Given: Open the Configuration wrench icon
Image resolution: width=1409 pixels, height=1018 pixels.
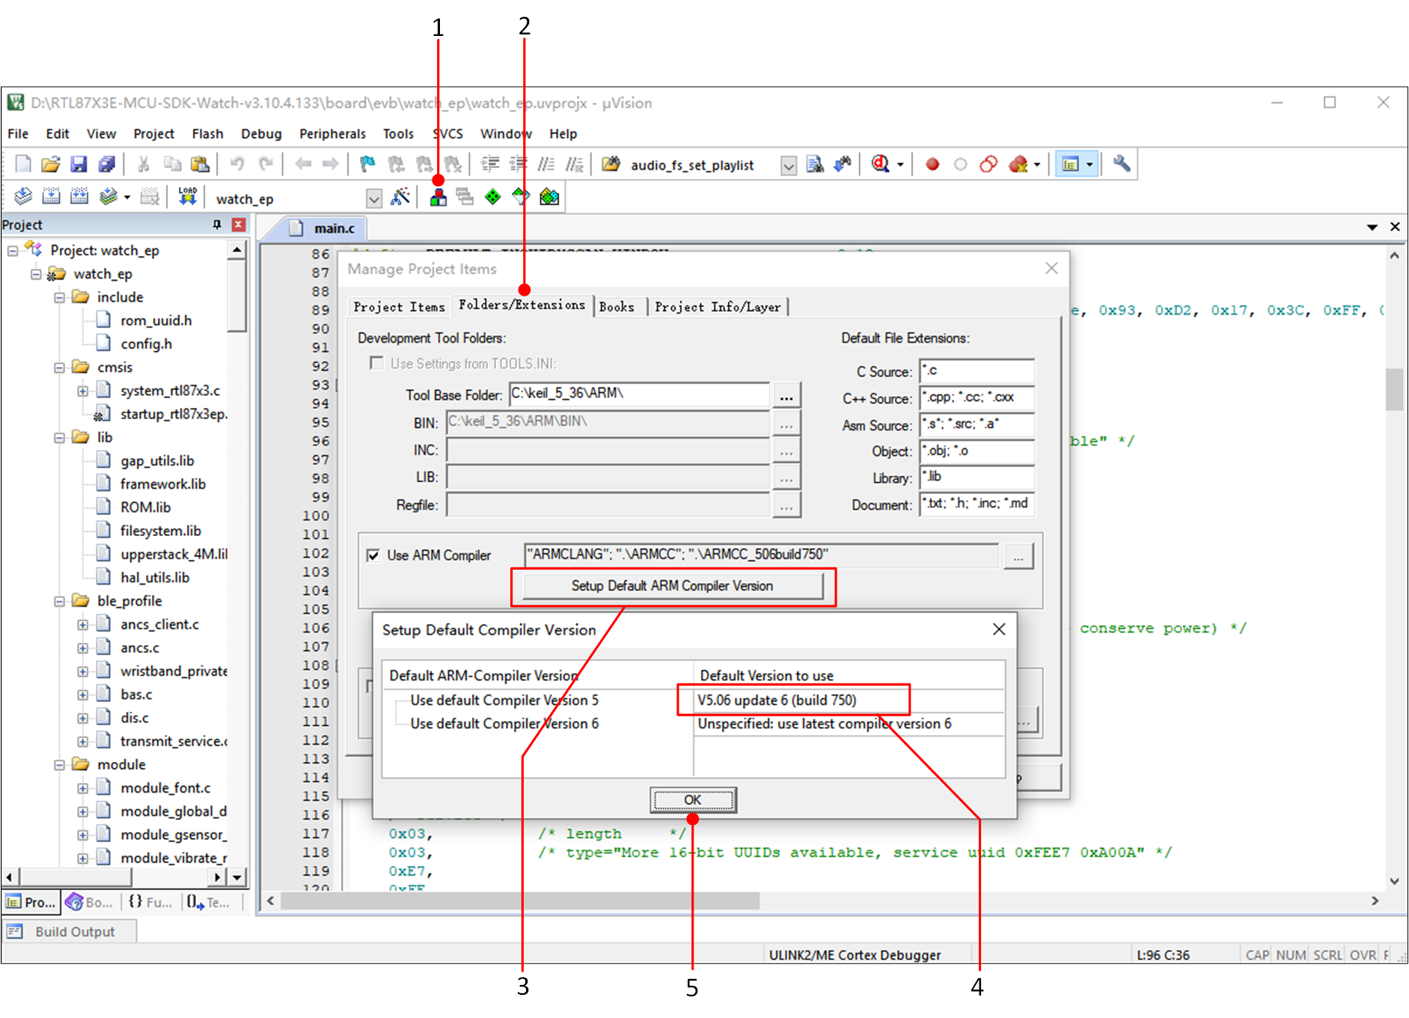Looking at the screenshot, I should (x=1121, y=164).
